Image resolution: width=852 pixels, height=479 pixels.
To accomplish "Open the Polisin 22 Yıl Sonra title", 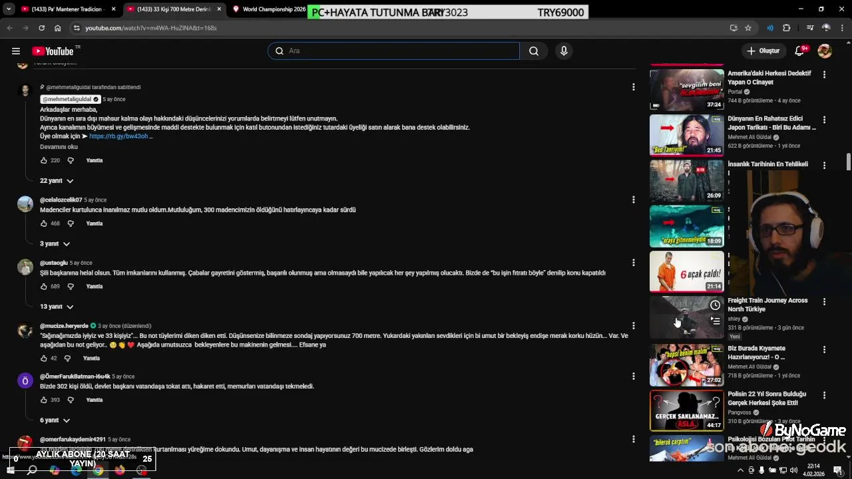I will point(767,399).
